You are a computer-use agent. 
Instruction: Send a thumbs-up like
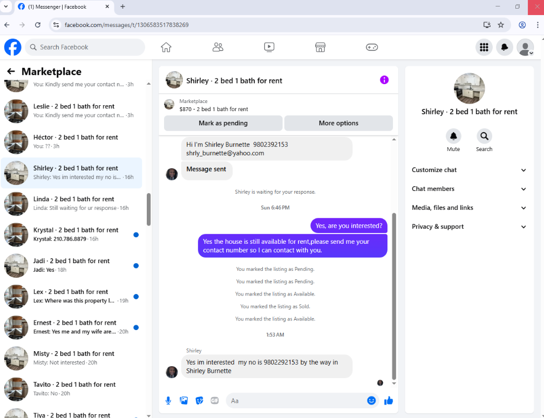click(x=389, y=401)
